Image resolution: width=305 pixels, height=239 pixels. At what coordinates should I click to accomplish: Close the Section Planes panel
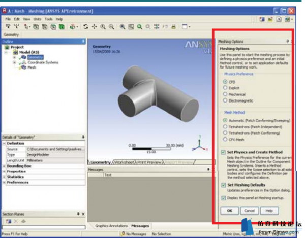pos(83,214)
